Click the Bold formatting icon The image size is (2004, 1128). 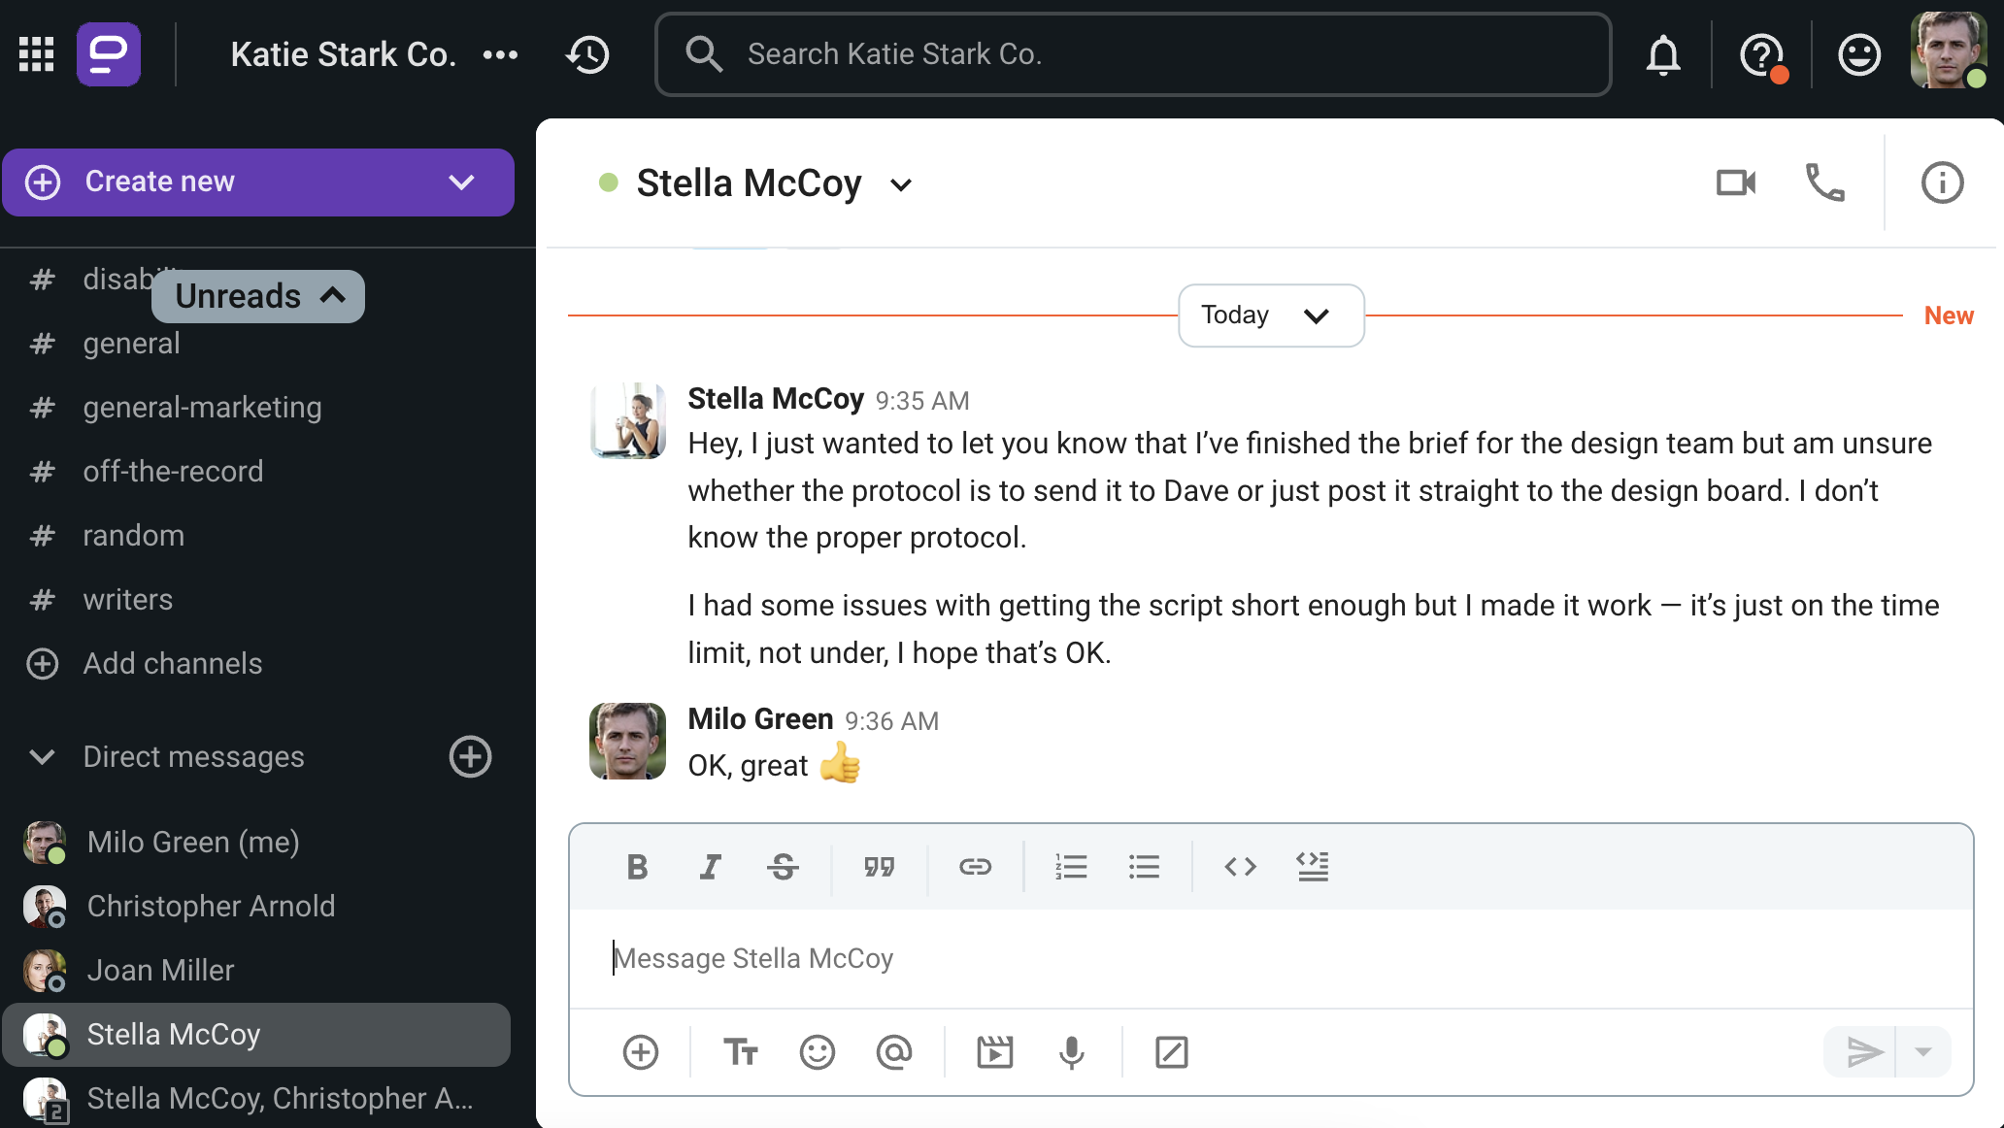tap(637, 865)
